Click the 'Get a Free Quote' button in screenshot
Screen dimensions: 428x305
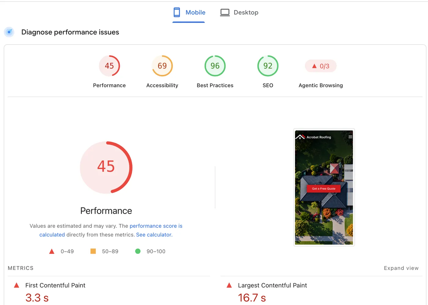pyautogui.click(x=324, y=189)
